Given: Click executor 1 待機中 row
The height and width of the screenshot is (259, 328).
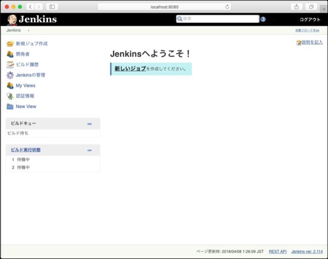Looking at the screenshot, I should coord(52,160).
